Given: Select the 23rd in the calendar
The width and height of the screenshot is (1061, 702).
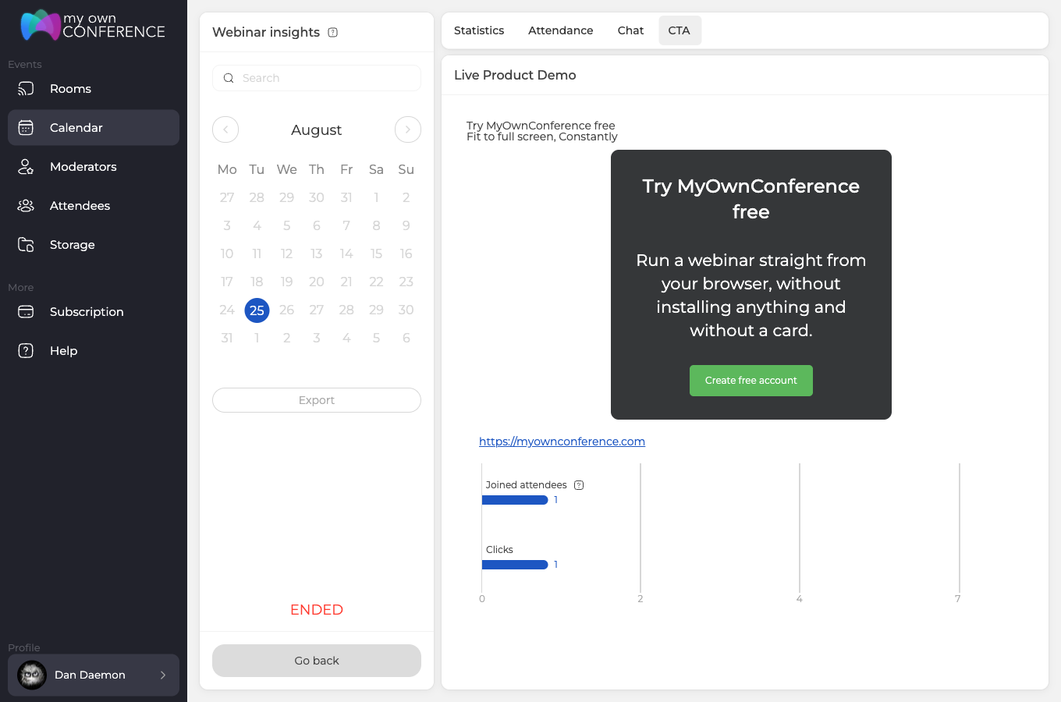Looking at the screenshot, I should 406,282.
